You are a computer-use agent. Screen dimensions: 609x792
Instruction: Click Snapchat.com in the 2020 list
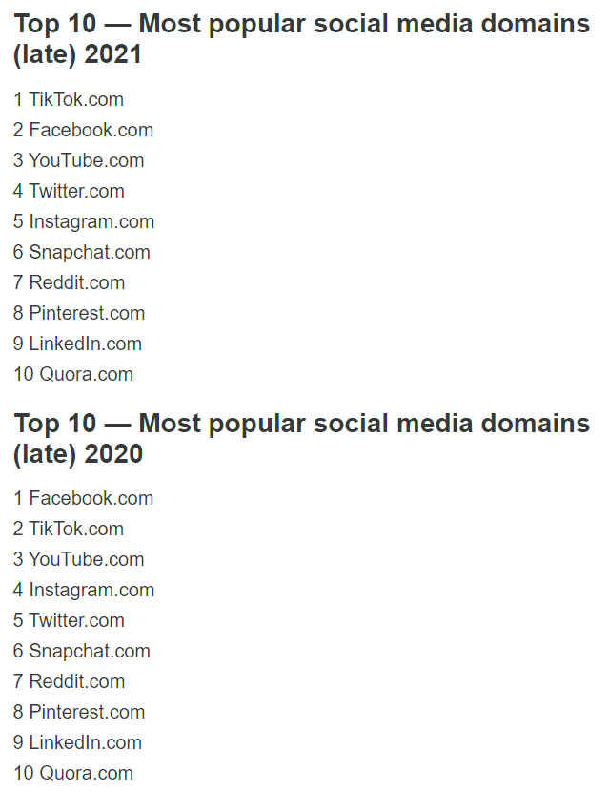pyautogui.click(x=89, y=651)
